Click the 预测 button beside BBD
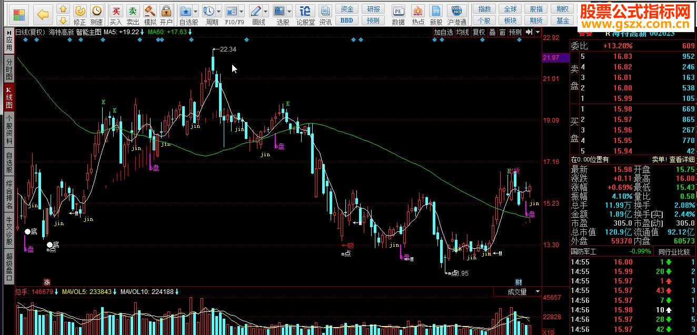 point(373,20)
